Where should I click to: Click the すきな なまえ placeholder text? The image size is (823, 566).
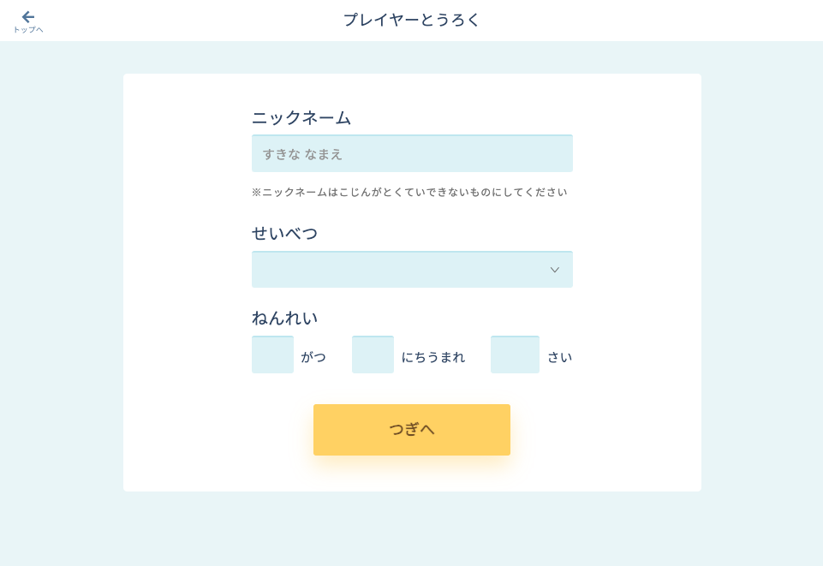point(302,154)
